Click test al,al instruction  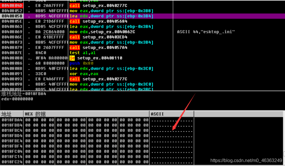[82, 53]
